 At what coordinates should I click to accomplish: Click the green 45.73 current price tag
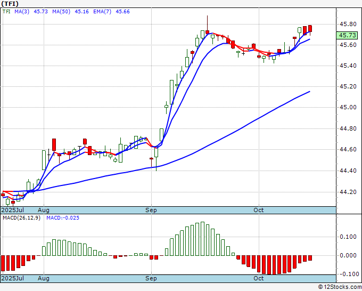coord(347,35)
